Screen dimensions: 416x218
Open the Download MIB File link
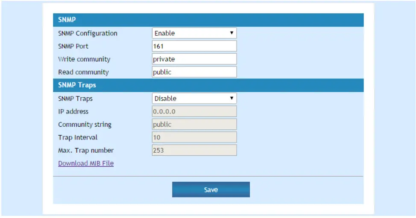coord(86,163)
